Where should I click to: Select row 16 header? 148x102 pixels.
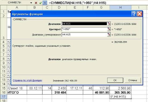click(3, 92)
